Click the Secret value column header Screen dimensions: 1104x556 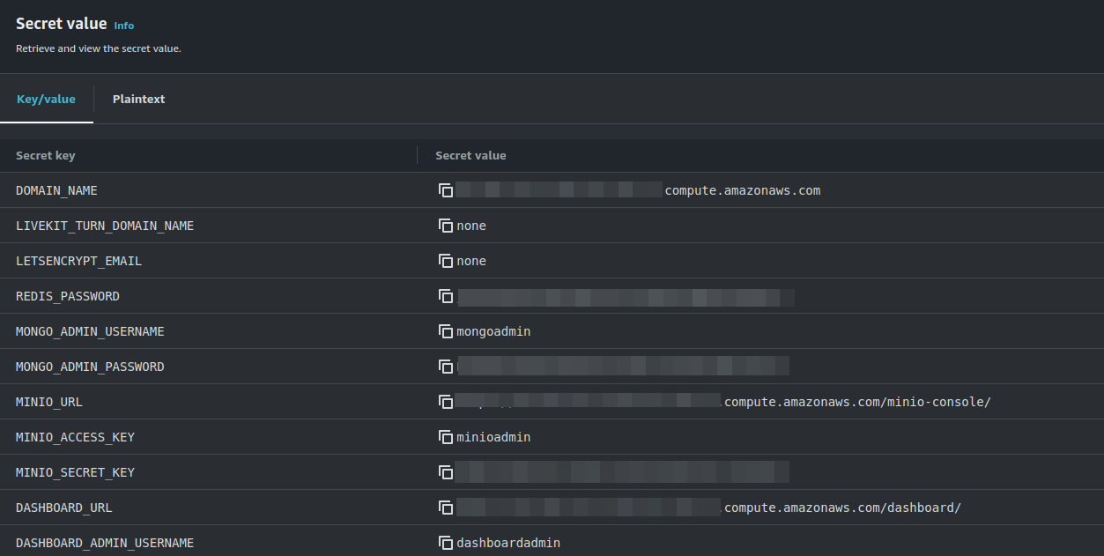coord(470,155)
